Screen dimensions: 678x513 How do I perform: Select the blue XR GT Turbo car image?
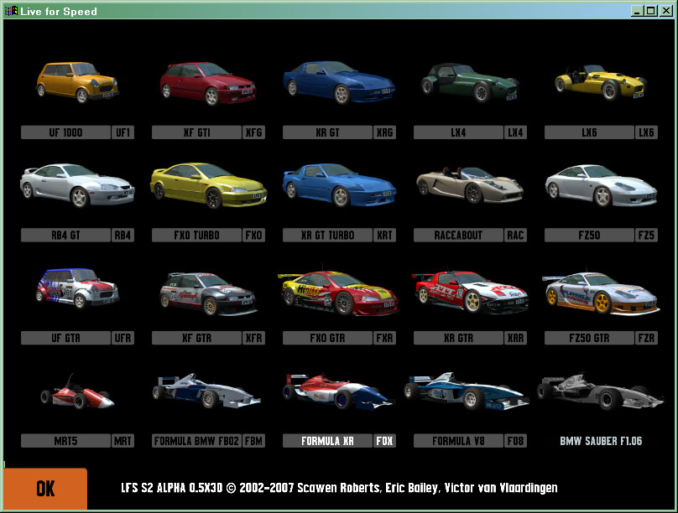pyautogui.click(x=340, y=184)
